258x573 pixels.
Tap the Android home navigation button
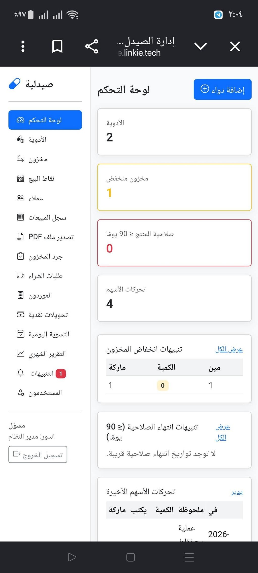tap(131, 557)
